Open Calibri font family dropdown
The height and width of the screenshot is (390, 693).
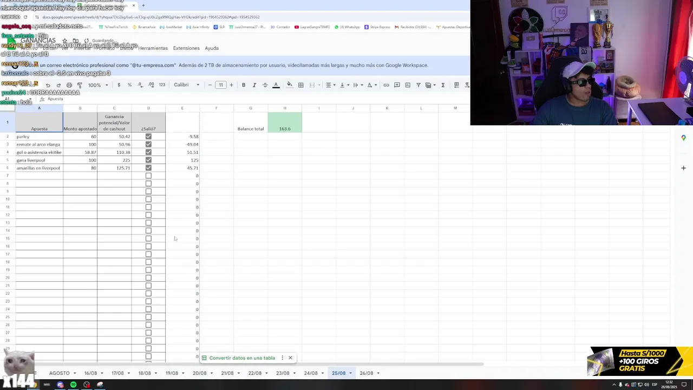point(187,85)
